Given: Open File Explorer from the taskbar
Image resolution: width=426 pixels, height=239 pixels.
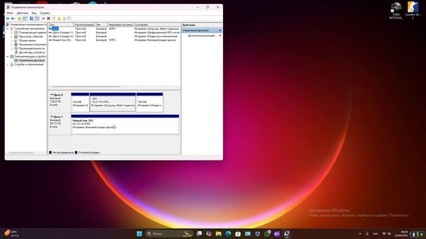Looking at the screenshot, I should point(218,234).
